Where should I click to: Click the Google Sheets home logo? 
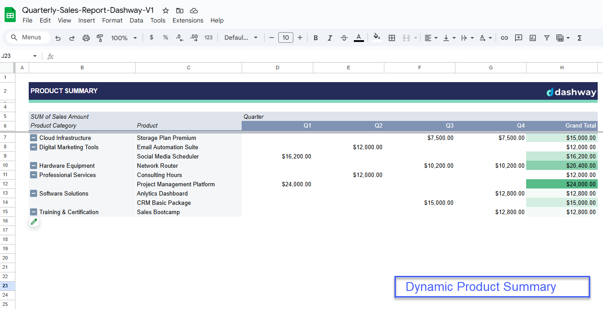point(10,15)
